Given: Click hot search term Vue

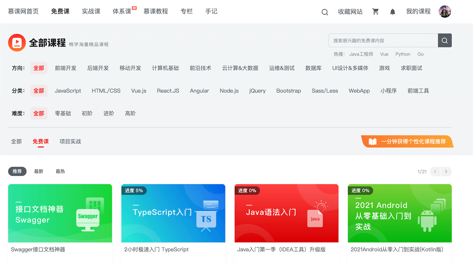Looking at the screenshot, I should click(384, 54).
